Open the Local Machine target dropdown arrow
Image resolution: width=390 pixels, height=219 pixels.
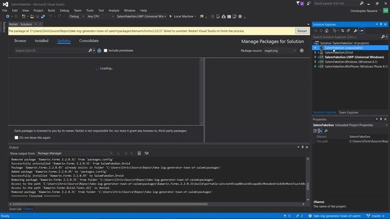tap(196, 16)
